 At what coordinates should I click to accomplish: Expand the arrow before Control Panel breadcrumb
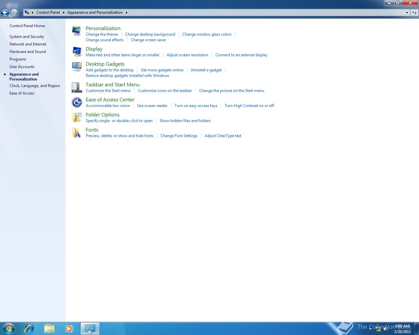pyautogui.click(x=33, y=12)
